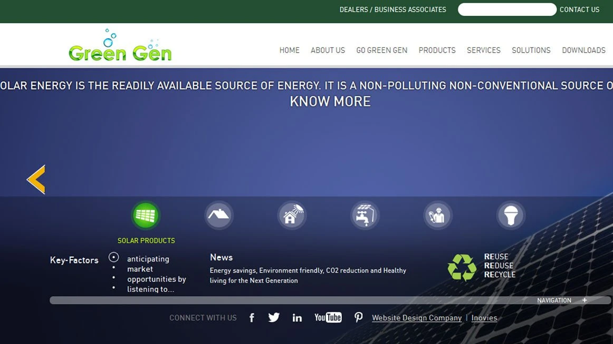Open the LinkedIn social icon
613x344 pixels.
pos(297,318)
